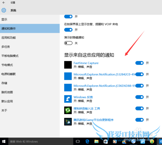This screenshot has width=162, height=145.
Task: Open Task View on the taskbar
Action: pos(78,141)
